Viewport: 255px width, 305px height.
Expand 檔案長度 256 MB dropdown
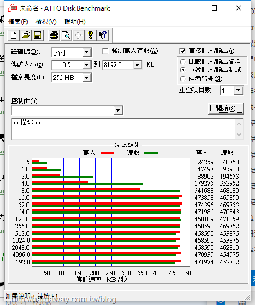(x=86, y=78)
